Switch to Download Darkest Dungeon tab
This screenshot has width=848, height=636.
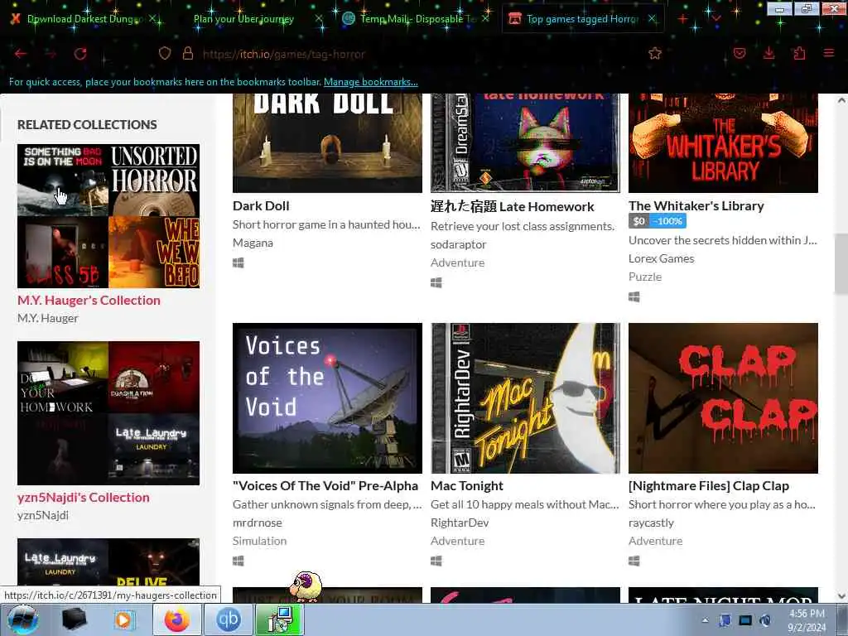(x=82, y=19)
